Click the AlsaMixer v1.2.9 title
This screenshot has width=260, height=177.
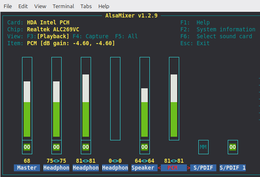(x=131, y=15)
